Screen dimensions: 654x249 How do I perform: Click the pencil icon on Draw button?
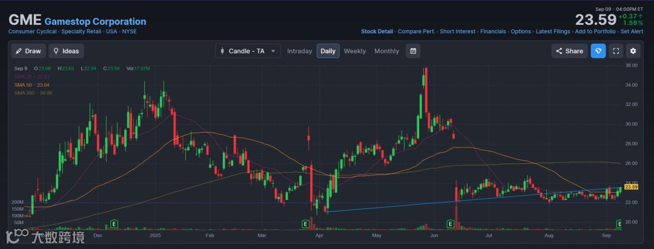pyautogui.click(x=18, y=51)
